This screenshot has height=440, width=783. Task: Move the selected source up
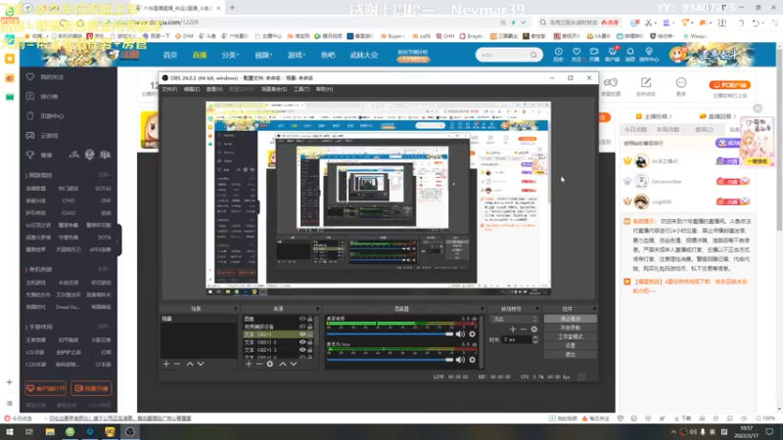tap(283, 364)
